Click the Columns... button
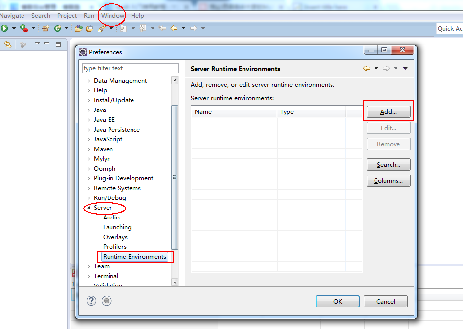 [388, 180]
